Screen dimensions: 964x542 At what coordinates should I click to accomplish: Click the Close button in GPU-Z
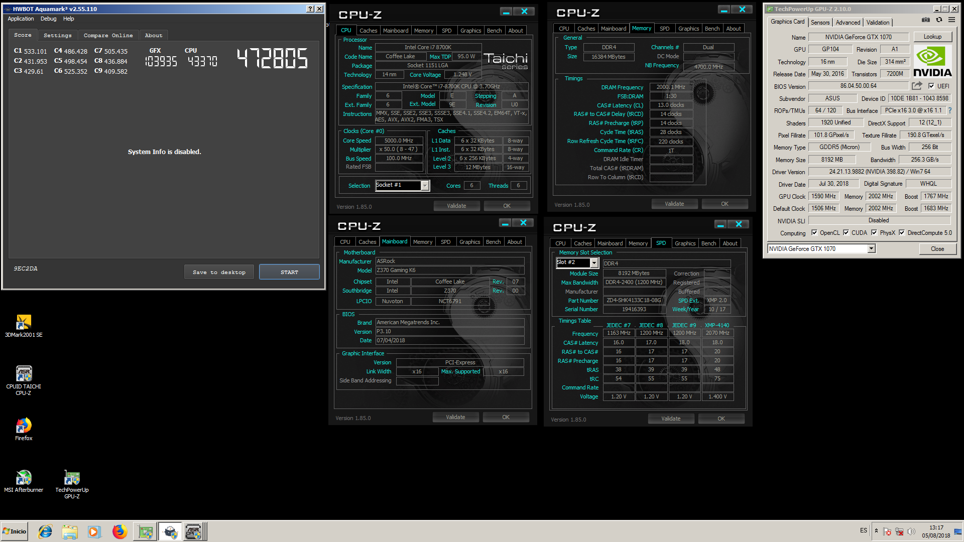(937, 249)
